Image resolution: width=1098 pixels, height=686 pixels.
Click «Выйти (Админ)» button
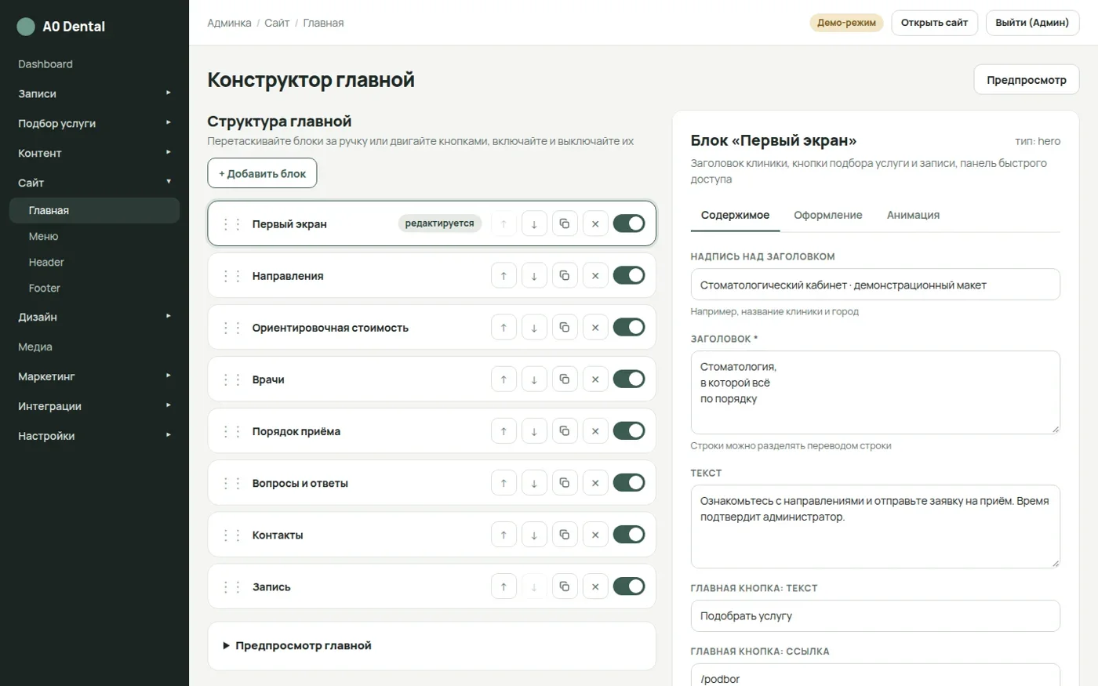click(x=1032, y=23)
